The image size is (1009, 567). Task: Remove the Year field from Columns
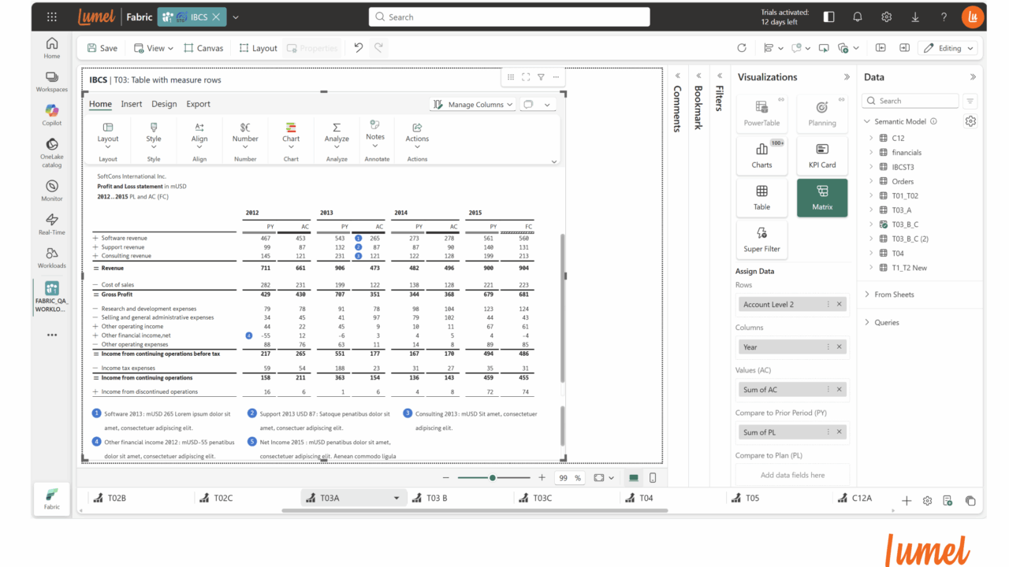[839, 346]
